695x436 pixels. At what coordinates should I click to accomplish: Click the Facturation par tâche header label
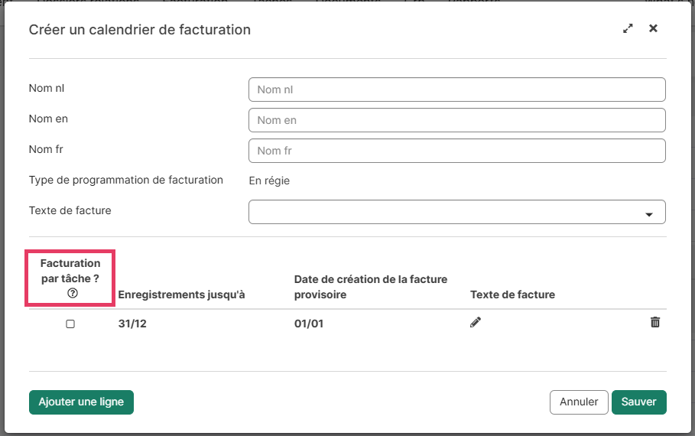[70, 271]
